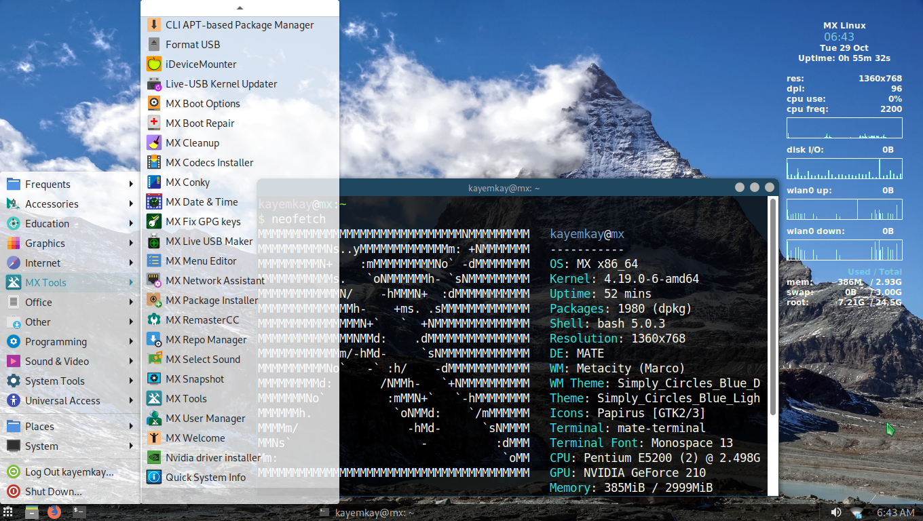Viewport: 923px width, 521px height.
Task: Open MX Conky icon
Action: tap(154, 182)
